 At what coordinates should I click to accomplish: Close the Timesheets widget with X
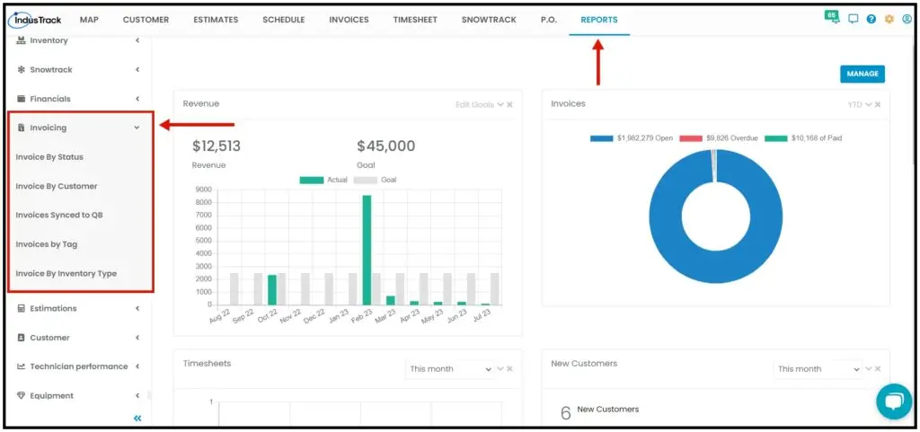[510, 369]
